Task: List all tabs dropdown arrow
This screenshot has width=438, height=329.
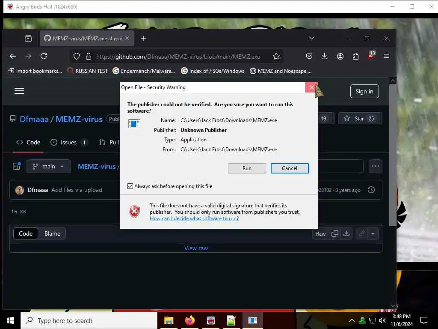Action: click(312, 38)
